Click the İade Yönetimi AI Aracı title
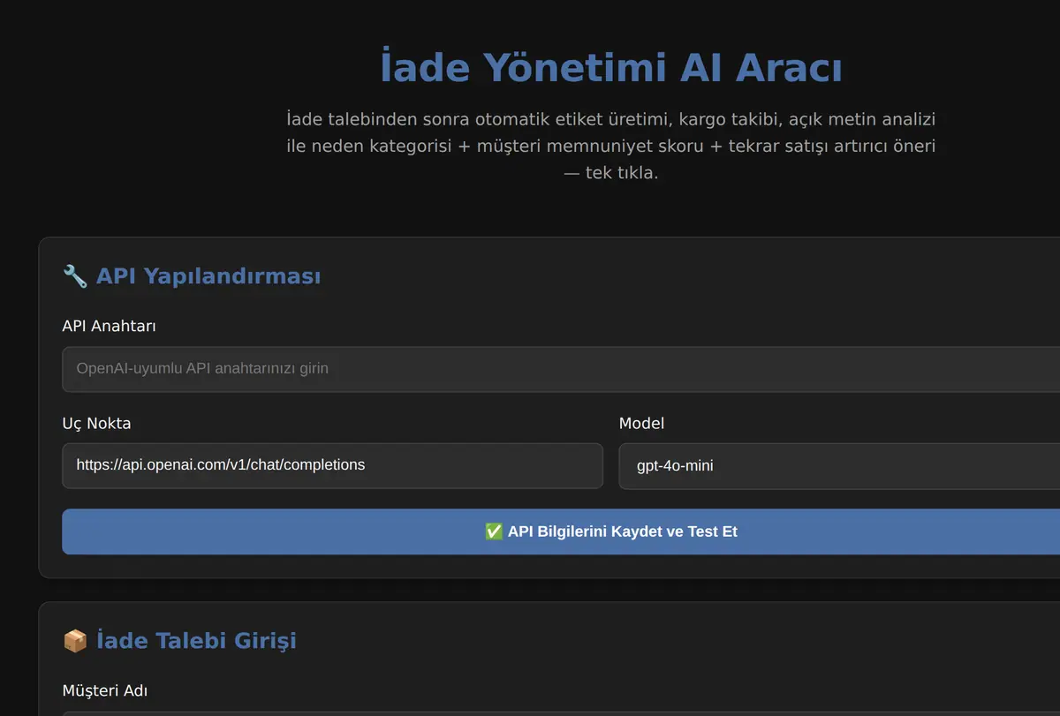The height and width of the screenshot is (716, 1060). point(610,68)
